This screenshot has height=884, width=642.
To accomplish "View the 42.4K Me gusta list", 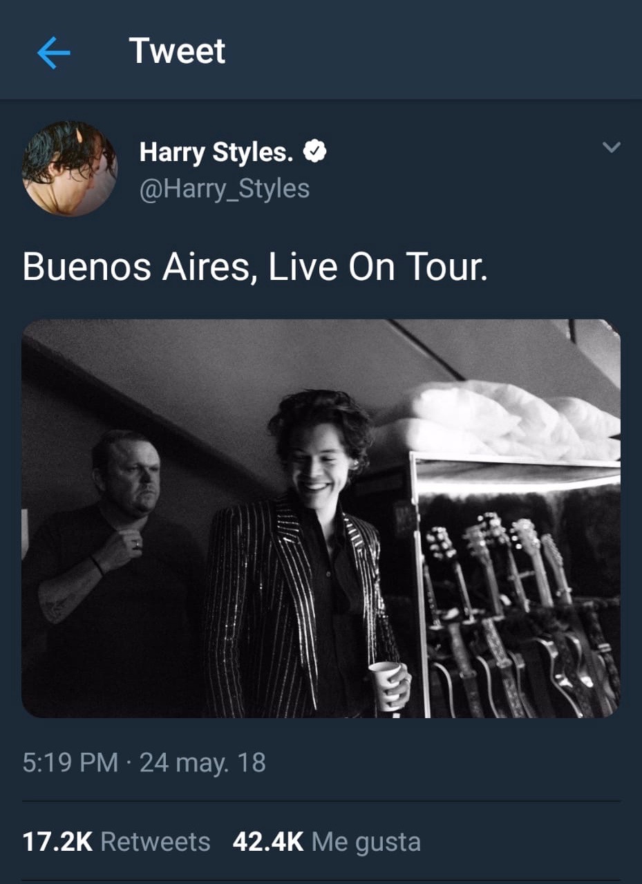I will coord(326,842).
